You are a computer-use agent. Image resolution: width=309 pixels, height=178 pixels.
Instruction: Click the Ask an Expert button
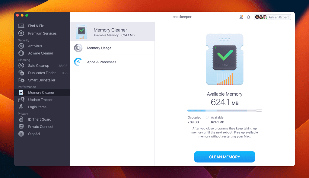[x=272, y=17]
